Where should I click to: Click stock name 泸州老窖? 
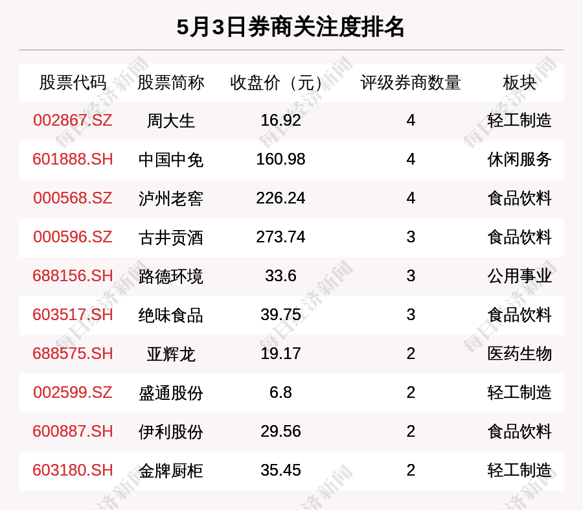pyautogui.click(x=170, y=199)
